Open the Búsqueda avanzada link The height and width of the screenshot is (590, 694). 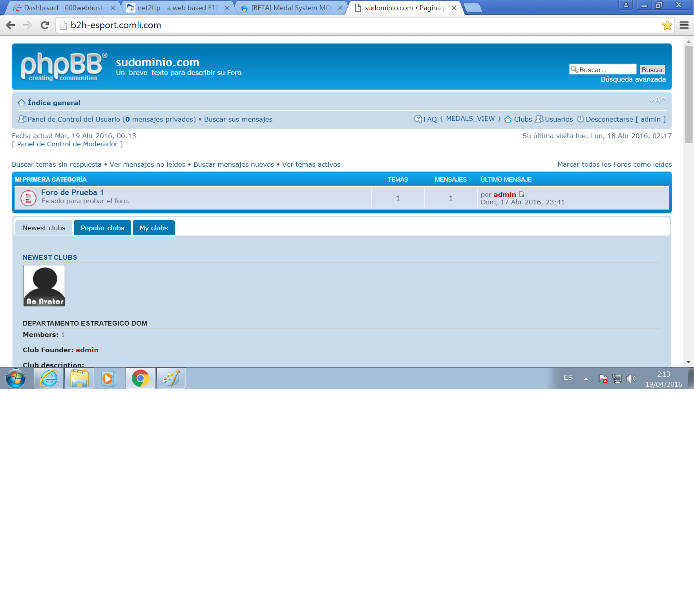point(633,79)
